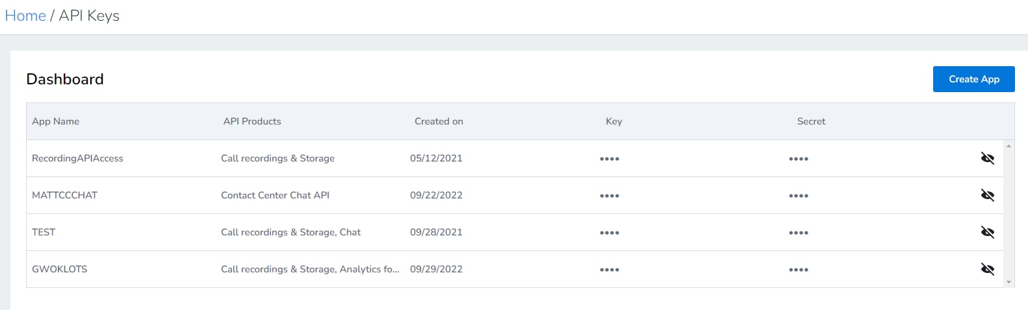The width and height of the screenshot is (1028, 310).
Task: Select the API Products column header
Action: (x=252, y=121)
